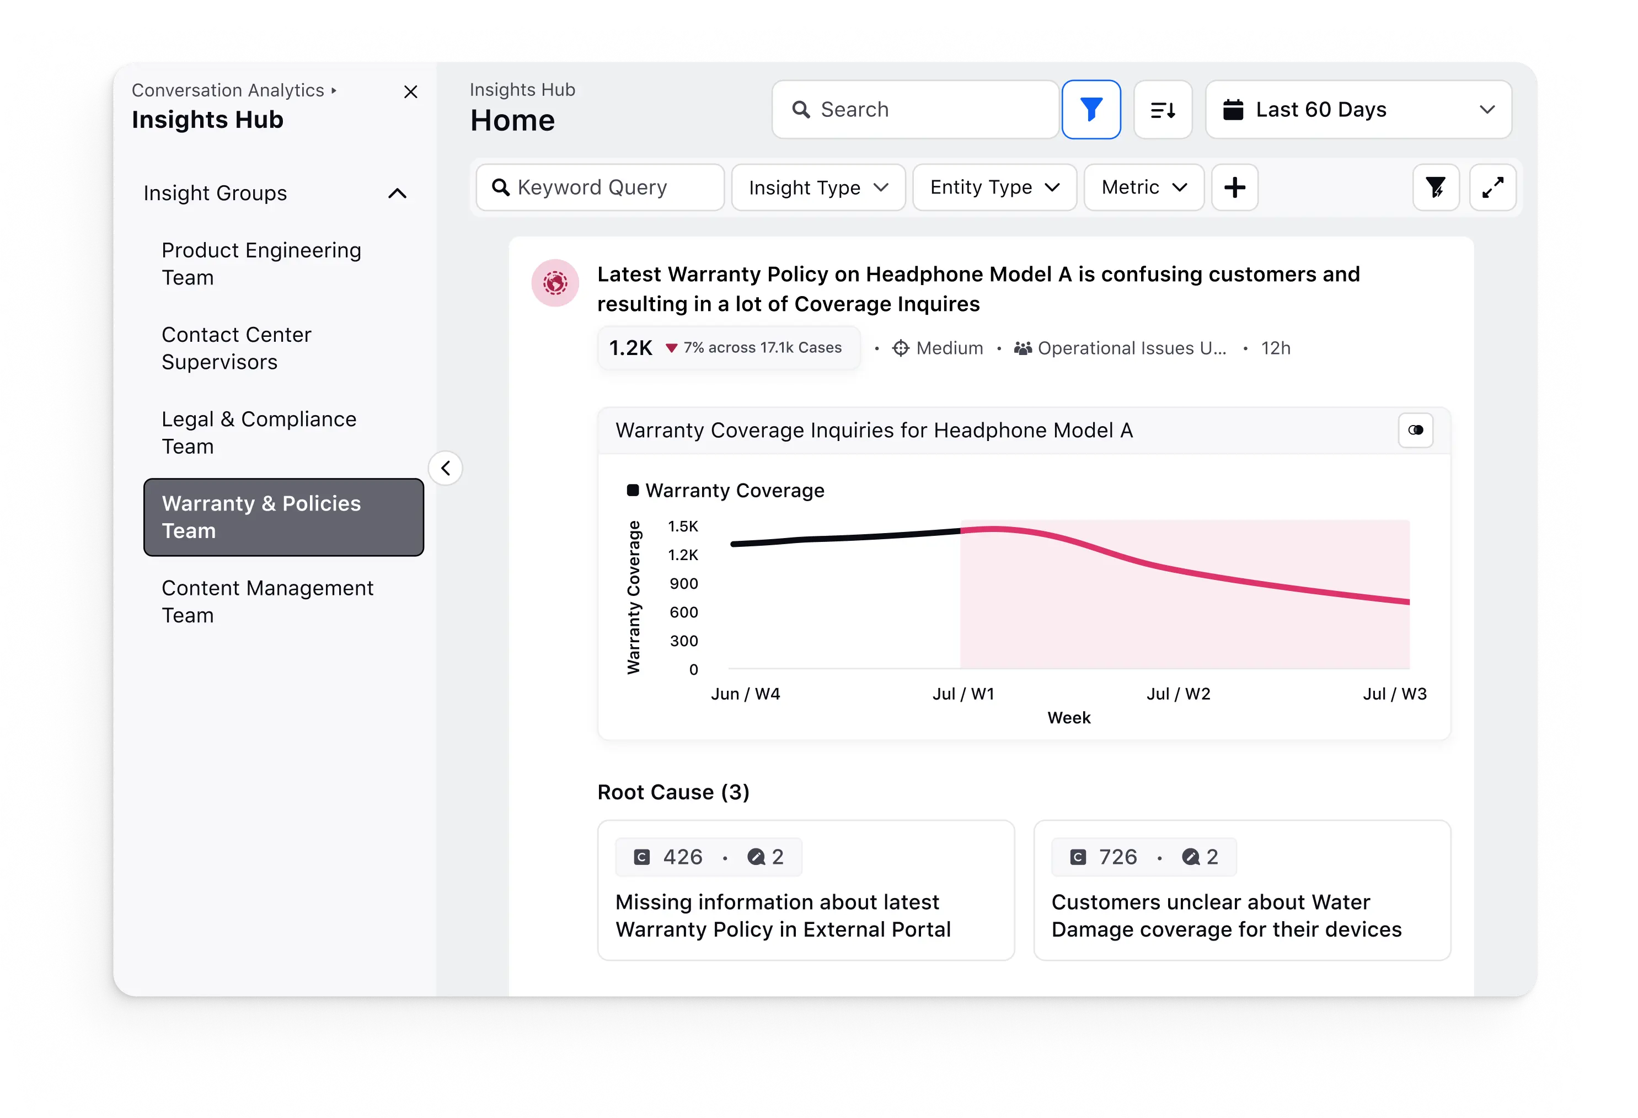Open the Metric dropdown
The width and height of the screenshot is (1638, 1118).
[x=1143, y=187]
